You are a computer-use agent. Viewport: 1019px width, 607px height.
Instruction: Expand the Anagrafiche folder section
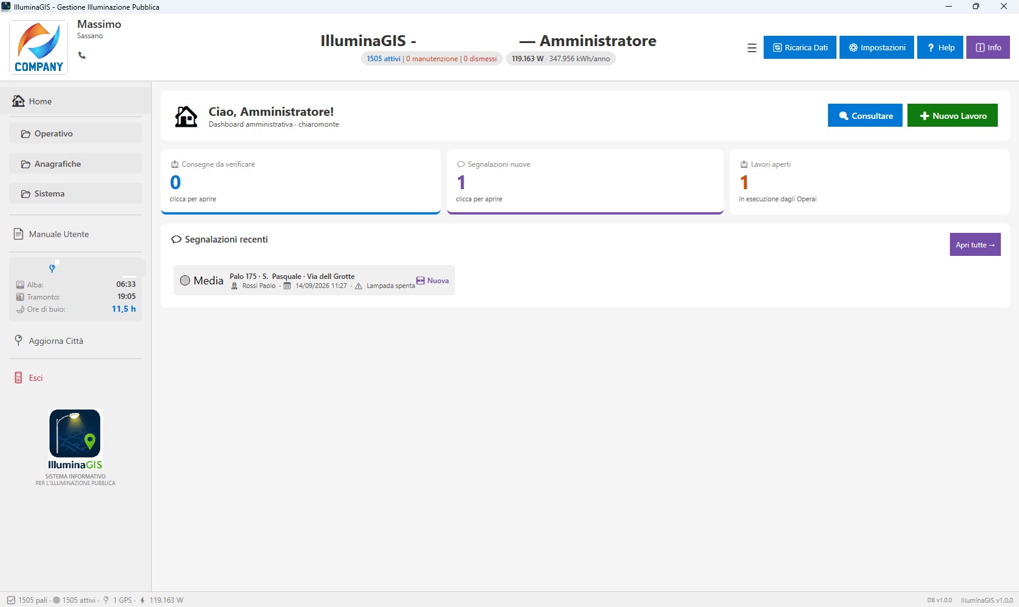coord(75,164)
